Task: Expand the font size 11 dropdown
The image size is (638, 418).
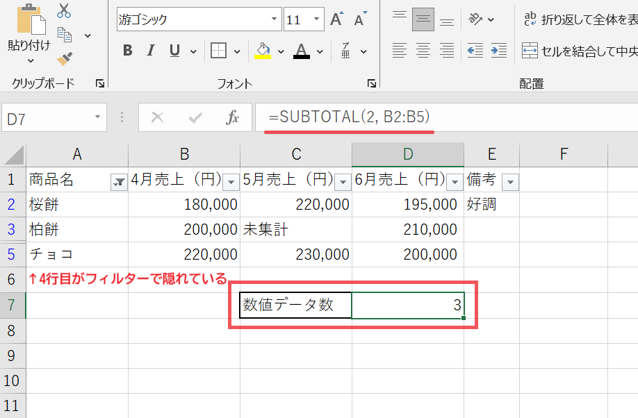Action: (x=317, y=19)
